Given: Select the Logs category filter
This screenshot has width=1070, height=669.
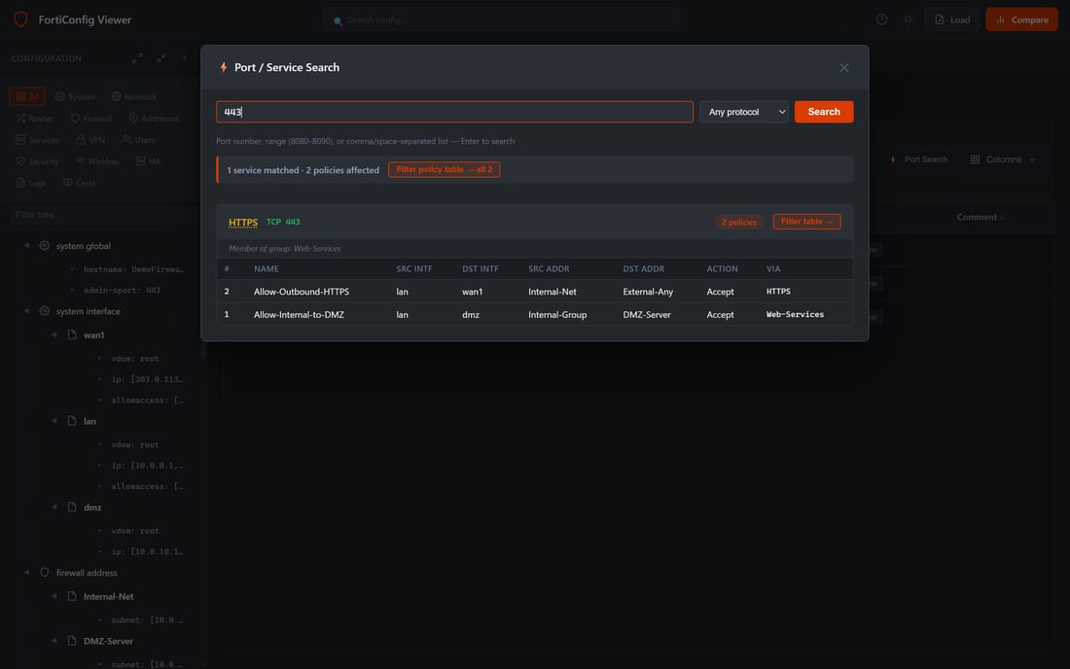Looking at the screenshot, I should point(31,183).
